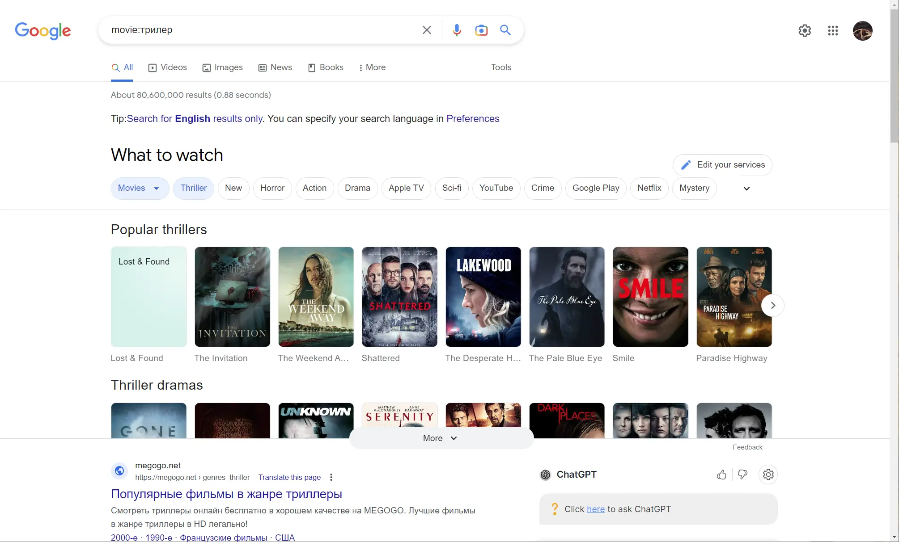This screenshot has width=899, height=542.
Task: Toggle the Netflix filter chip
Action: [649, 188]
